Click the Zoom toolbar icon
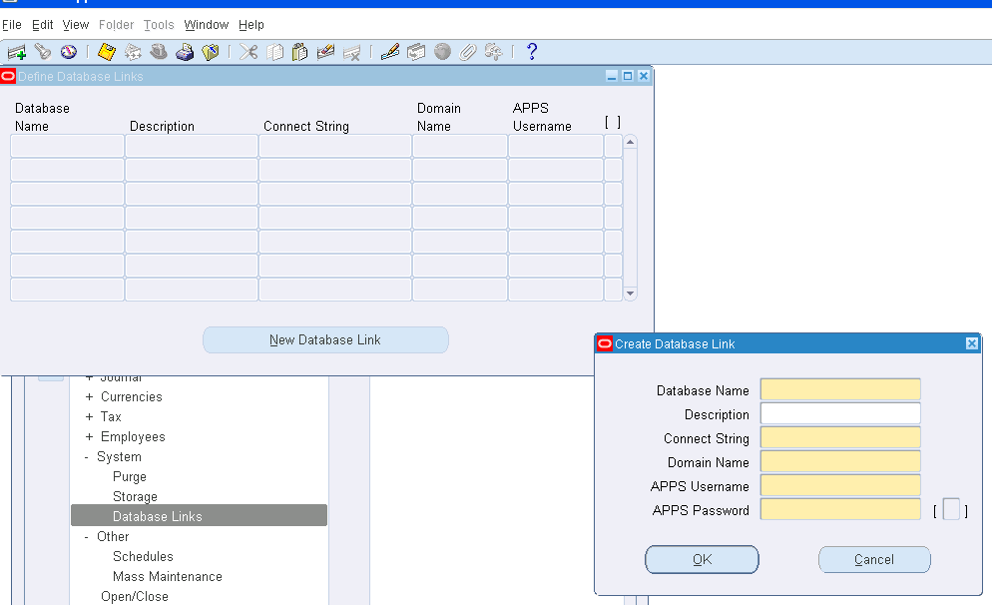The height and width of the screenshot is (605, 992). (x=416, y=52)
